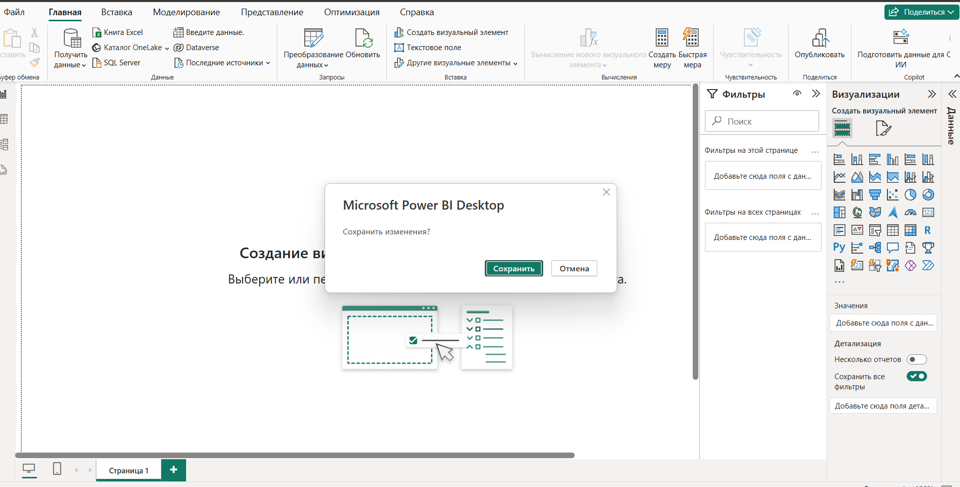Click the Python visual (Py) icon

pos(839,248)
